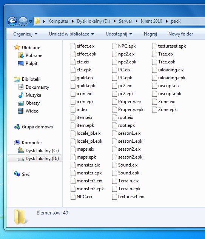
Task: Select Ulubione star icon in sidebar
Action: coord(17,47)
